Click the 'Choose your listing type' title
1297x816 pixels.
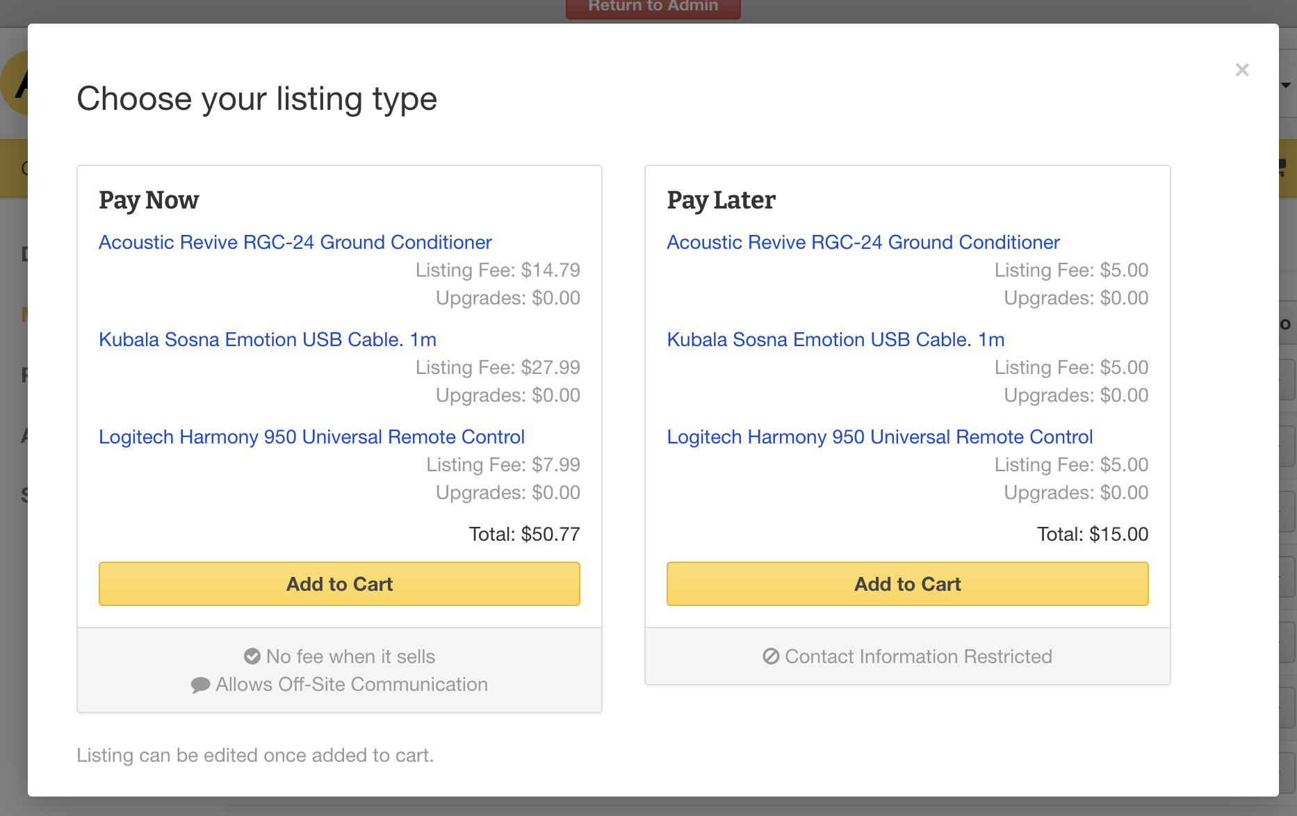pyautogui.click(x=256, y=99)
